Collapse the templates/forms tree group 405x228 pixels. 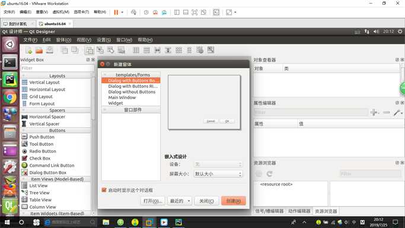pyautogui.click(x=104, y=74)
